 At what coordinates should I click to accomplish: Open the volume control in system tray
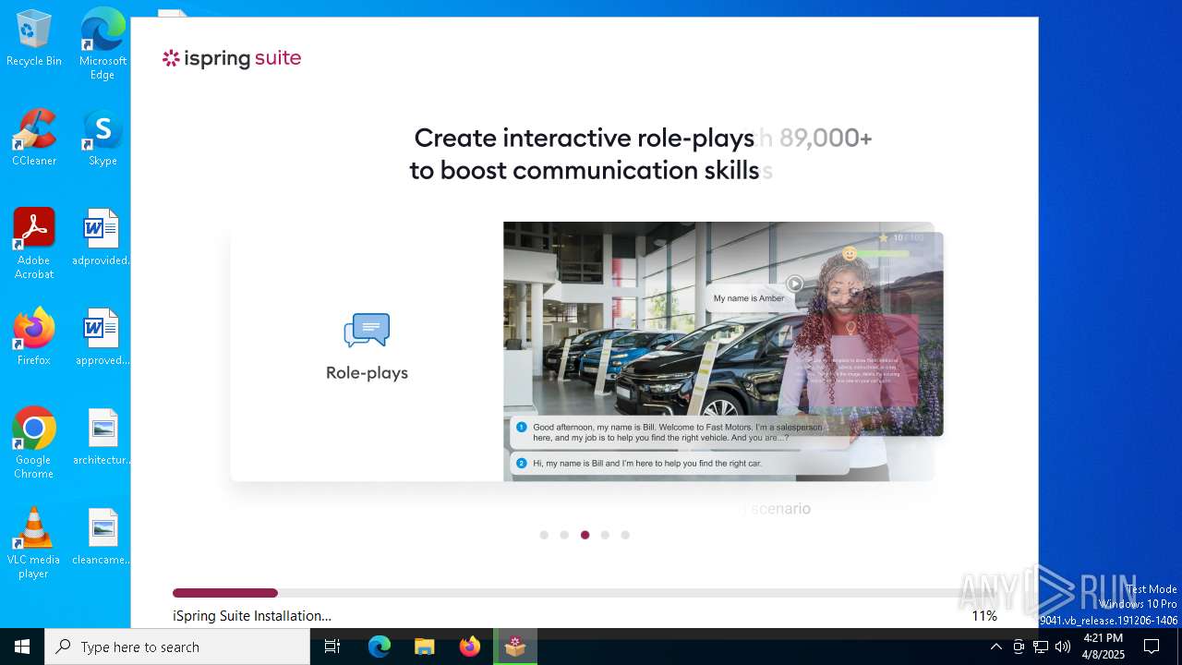click(1063, 647)
